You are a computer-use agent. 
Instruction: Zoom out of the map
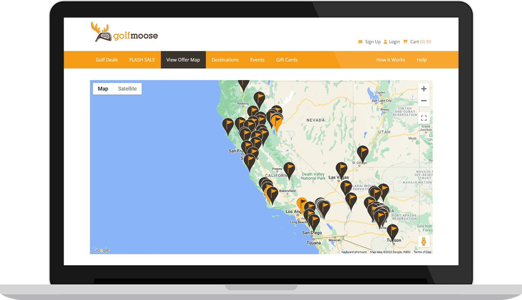(424, 101)
